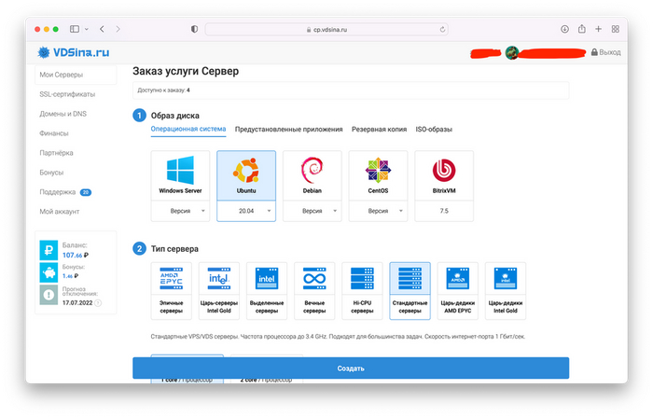This screenshot has width=653, height=417.
Task: Click the shutdown forecast warning icon
Action: [49, 295]
